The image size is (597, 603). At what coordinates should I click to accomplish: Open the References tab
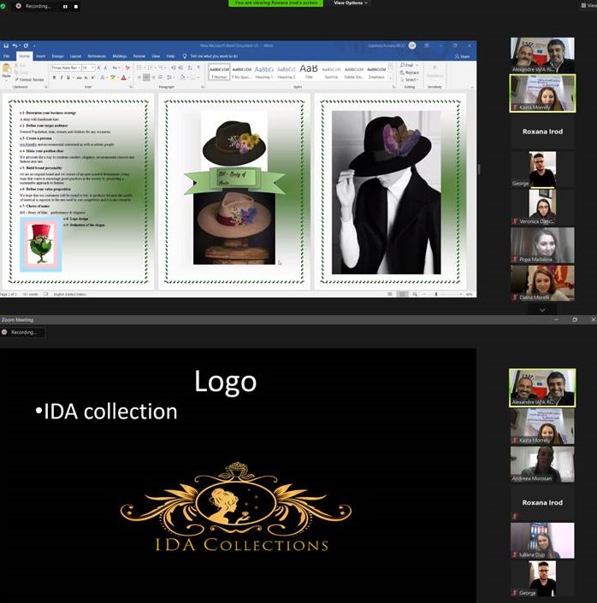(97, 56)
